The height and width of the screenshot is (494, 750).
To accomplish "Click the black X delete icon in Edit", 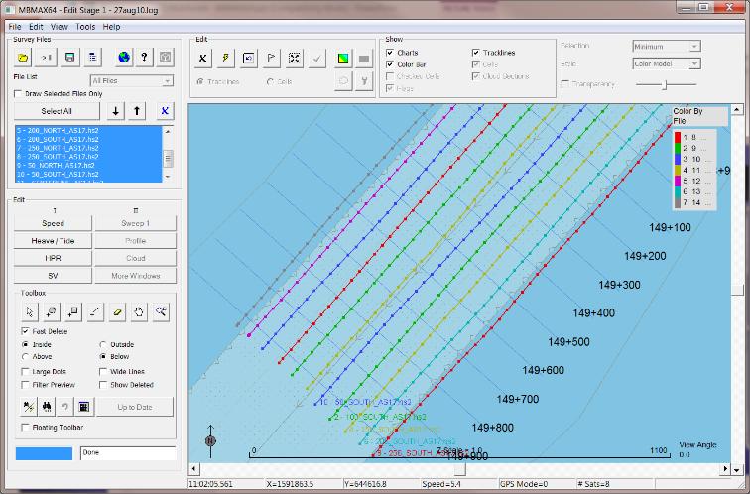I will 202,59.
